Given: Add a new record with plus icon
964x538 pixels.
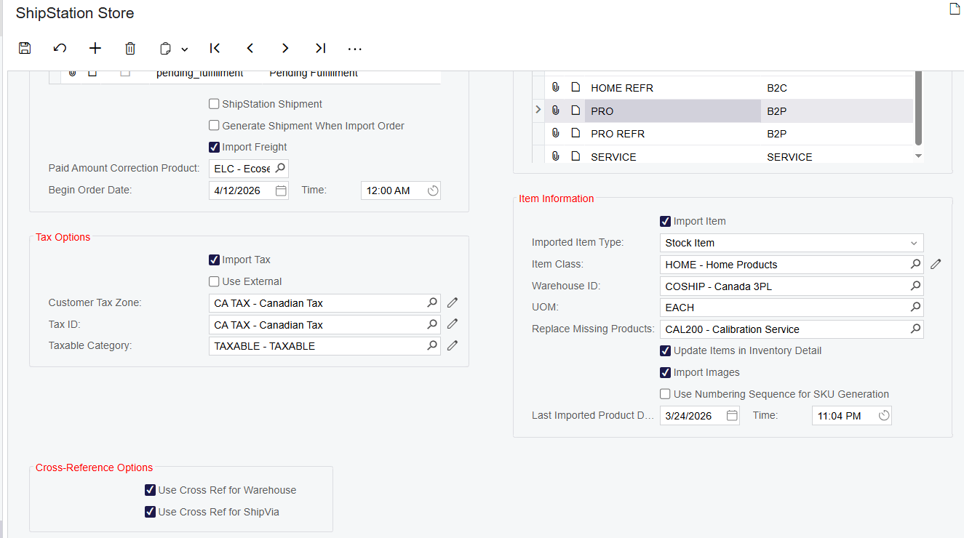Looking at the screenshot, I should (95, 49).
